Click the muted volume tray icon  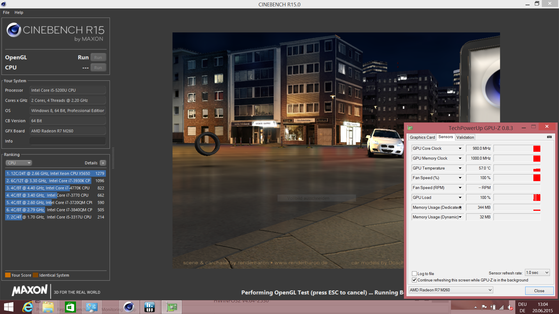coord(510,307)
